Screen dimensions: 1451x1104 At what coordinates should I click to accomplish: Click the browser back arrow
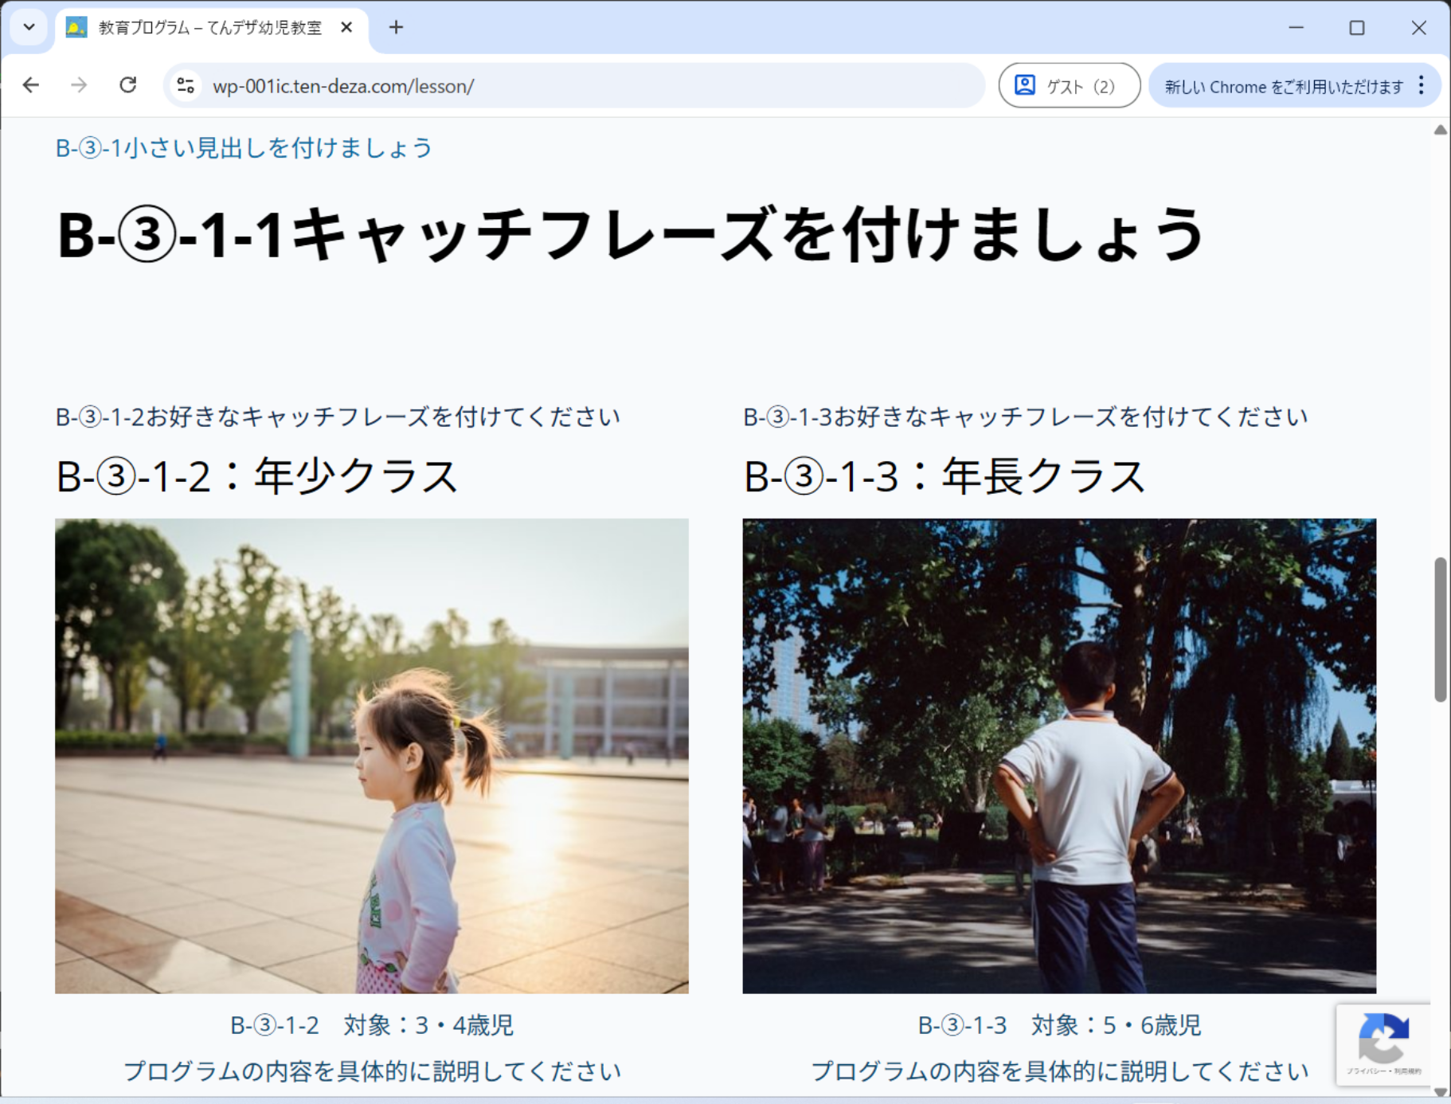coord(31,85)
